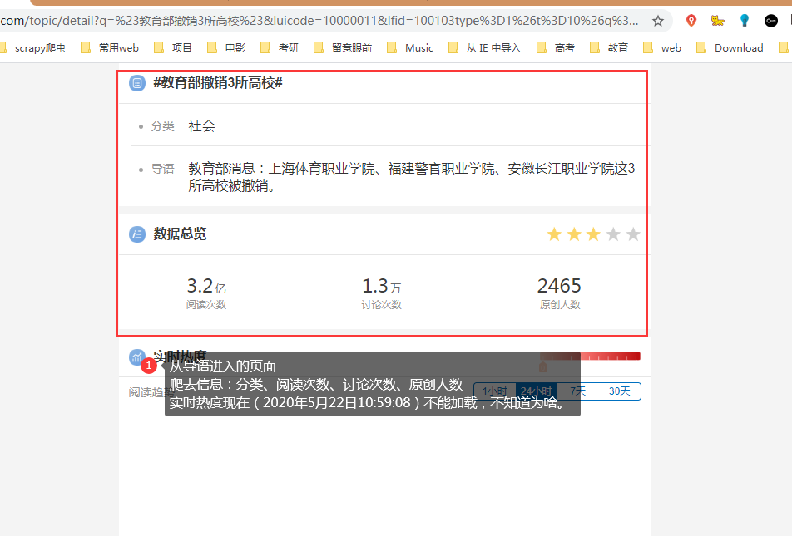Select the 30天 time range
This screenshot has height=536, width=792.
click(x=621, y=391)
